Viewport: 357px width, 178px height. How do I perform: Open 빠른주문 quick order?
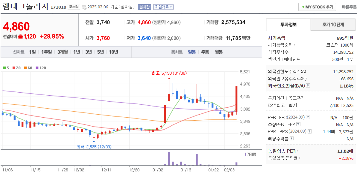click(x=349, y=7)
